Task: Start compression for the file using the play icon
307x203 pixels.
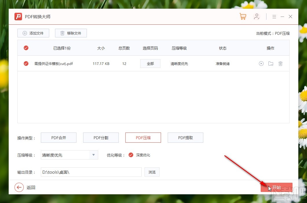Action: [x=261, y=64]
